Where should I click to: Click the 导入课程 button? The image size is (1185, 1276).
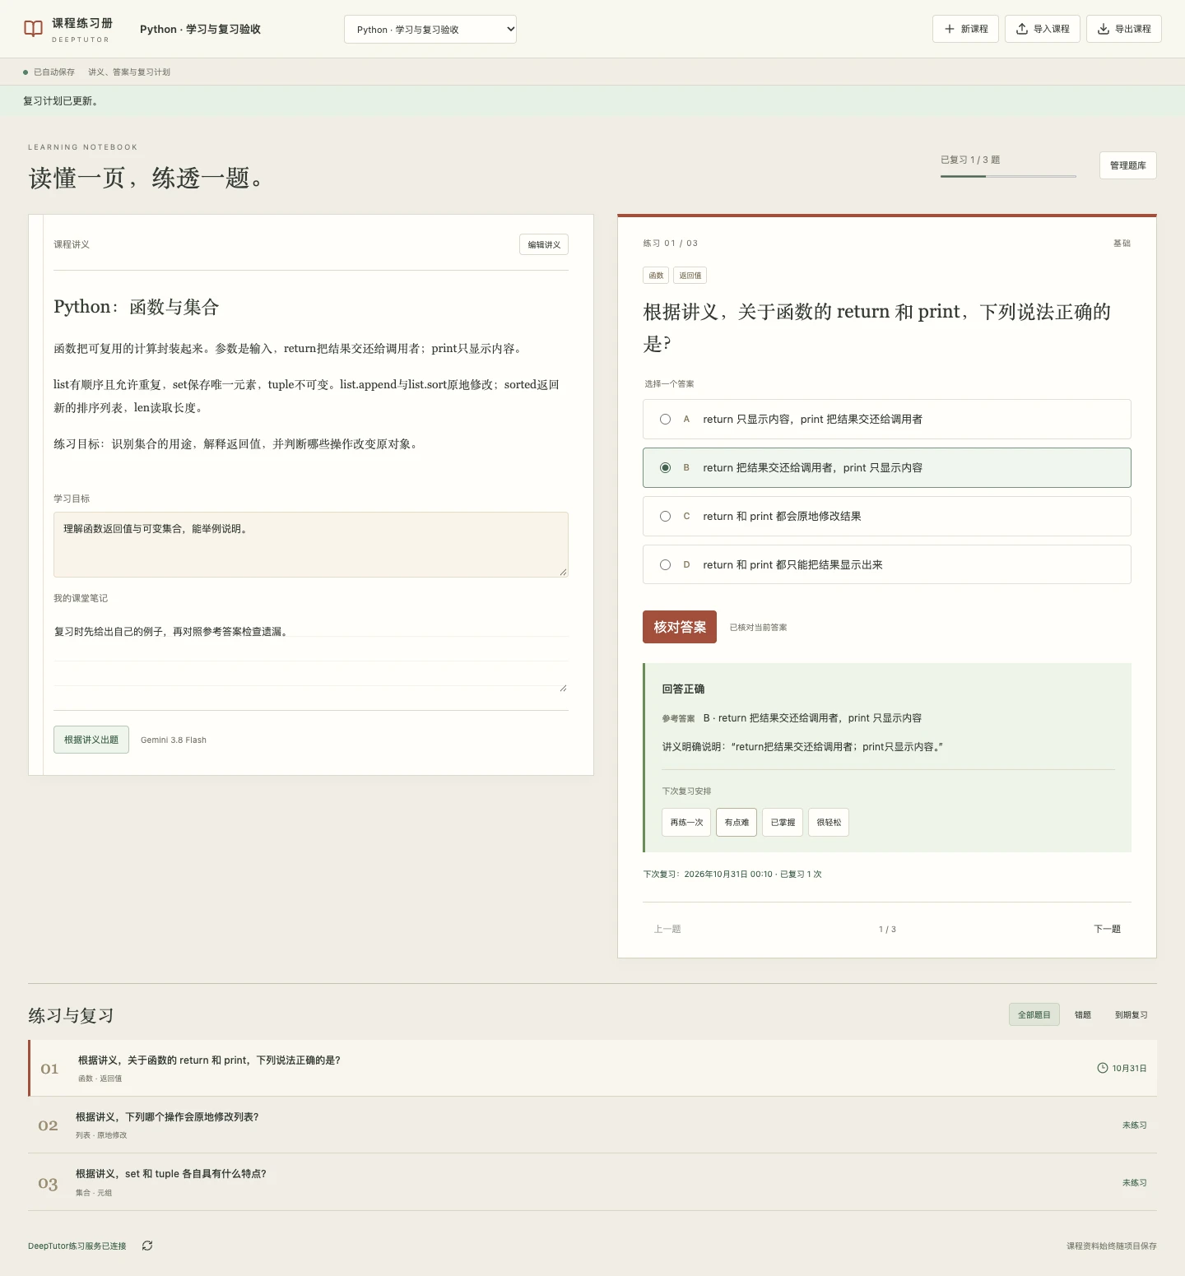[1043, 29]
